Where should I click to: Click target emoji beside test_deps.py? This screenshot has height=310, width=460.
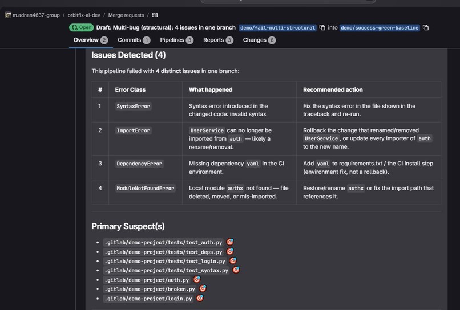pos(229,251)
